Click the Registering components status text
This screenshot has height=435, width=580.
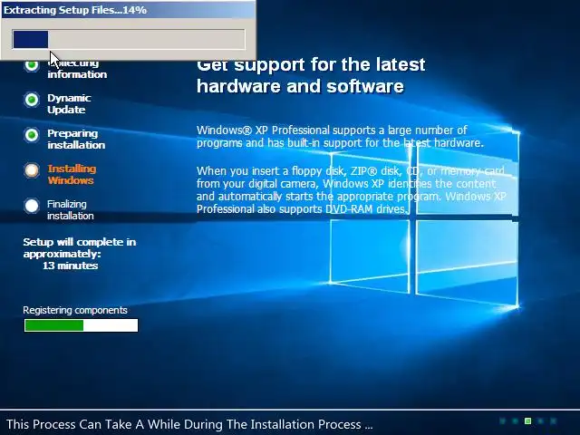[75, 310]
